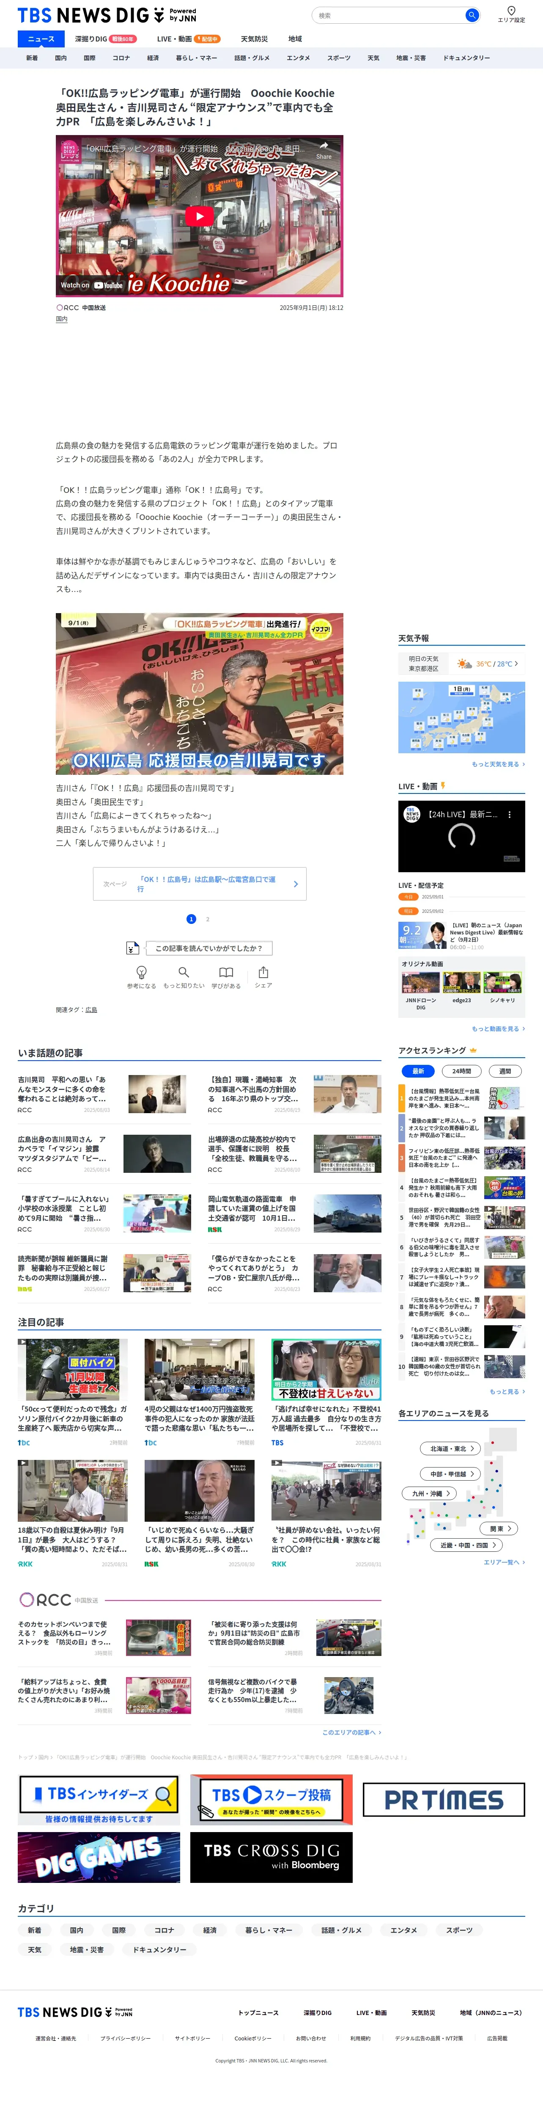The width and height of the screenshot is (543, 2120).
Task: Open the JNNドローンDIG video thumbnail
Action: pyautogui.click(x=421, y=983)
